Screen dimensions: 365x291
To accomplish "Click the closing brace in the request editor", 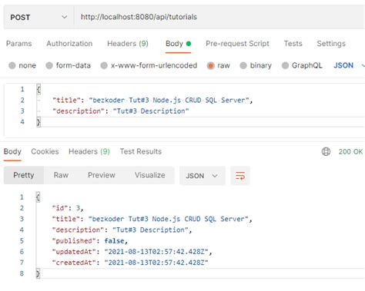I will [x=39, y=122].
